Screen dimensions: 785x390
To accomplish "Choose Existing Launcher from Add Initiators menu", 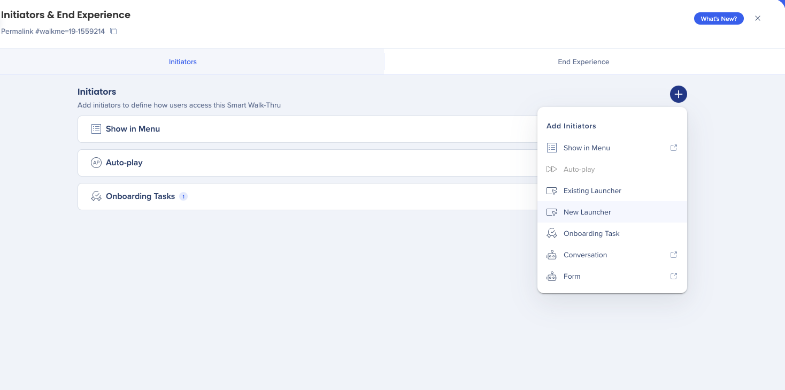I will (x=592, y=190).
